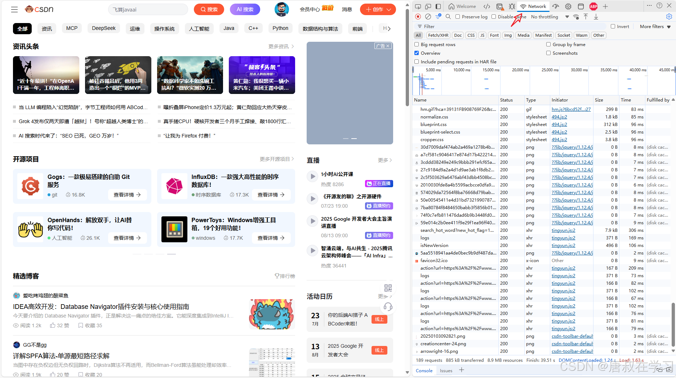676x378 pixels.
Task: Open the Memory chip icon panel
Action: [x=568, y=6]
